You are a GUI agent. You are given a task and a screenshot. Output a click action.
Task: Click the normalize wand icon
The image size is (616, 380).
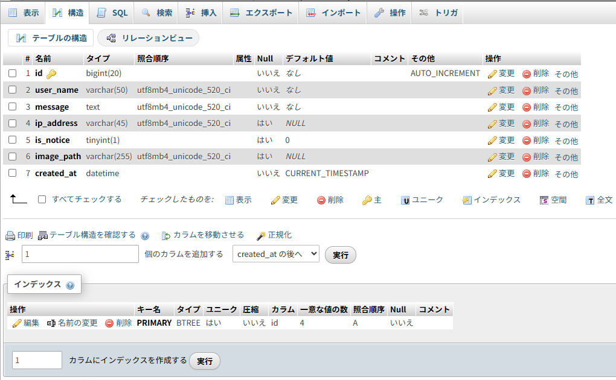[261, 235]
